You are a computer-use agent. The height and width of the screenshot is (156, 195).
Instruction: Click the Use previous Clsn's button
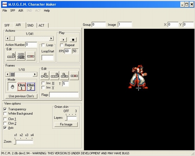[x=21, y=96]
